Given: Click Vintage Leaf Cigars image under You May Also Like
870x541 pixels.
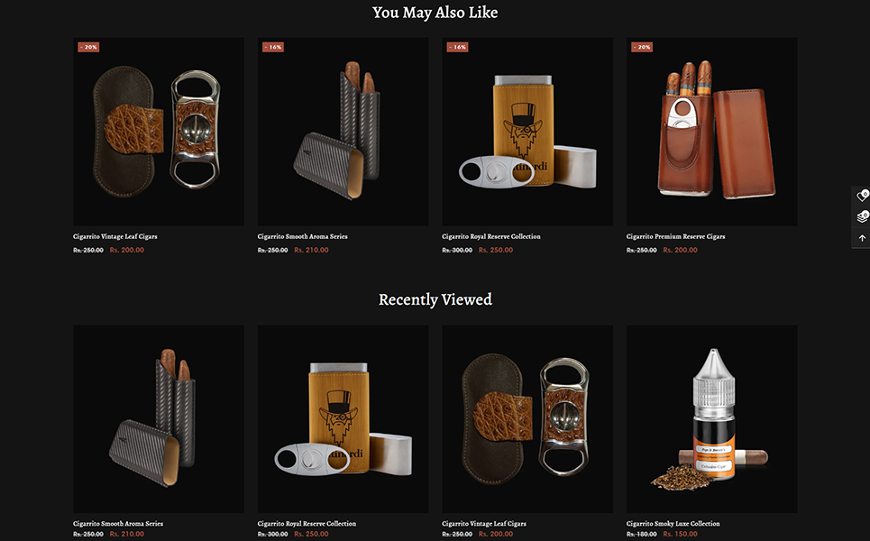Looking at the screenshot, I should coord(159,132).
